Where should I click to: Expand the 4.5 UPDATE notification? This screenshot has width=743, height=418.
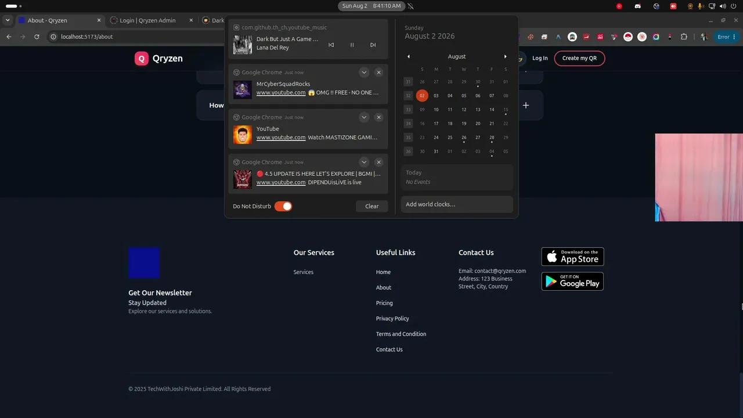(x=364, y=162)
